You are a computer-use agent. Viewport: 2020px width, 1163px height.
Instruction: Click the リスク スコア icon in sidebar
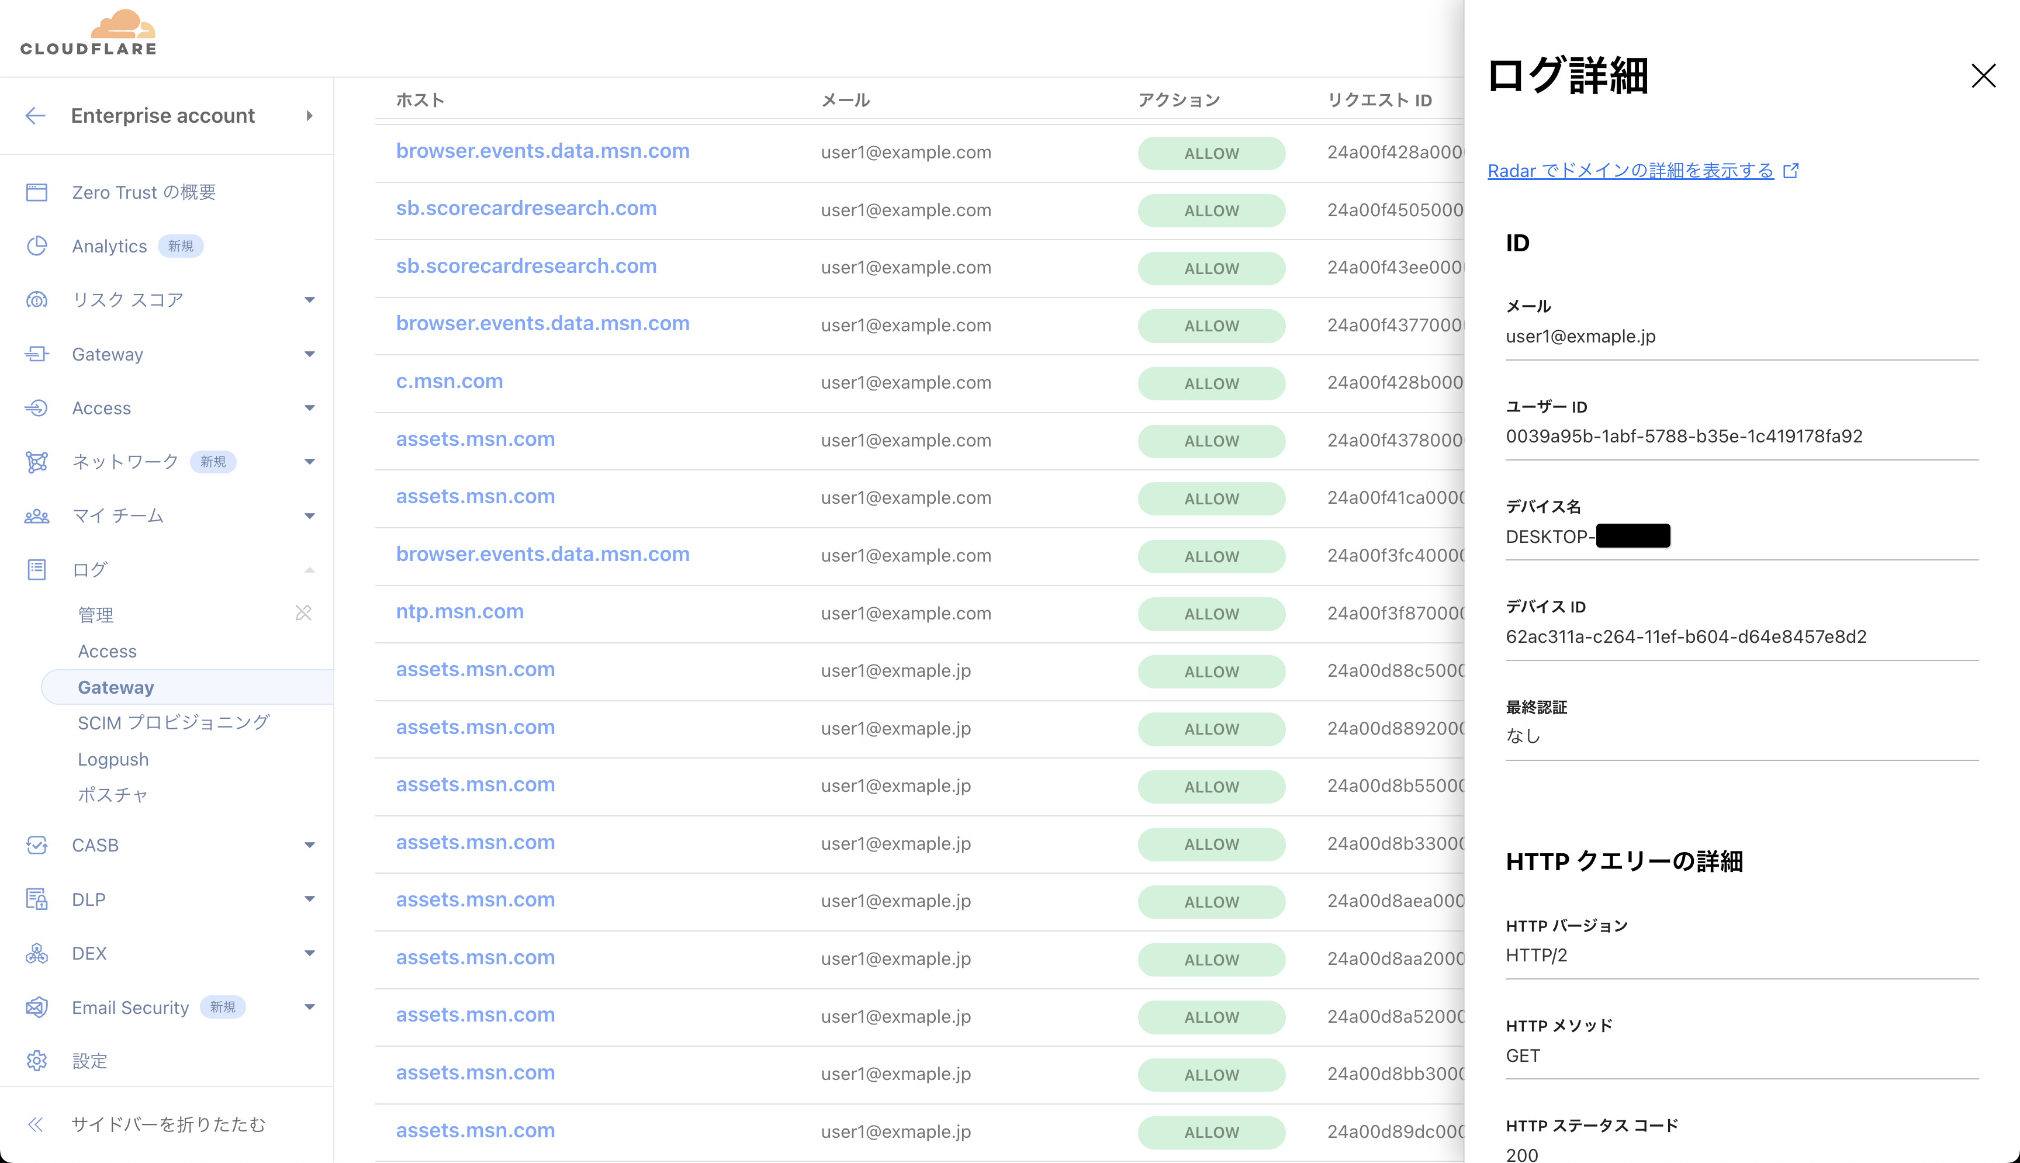tap(37, 300)
